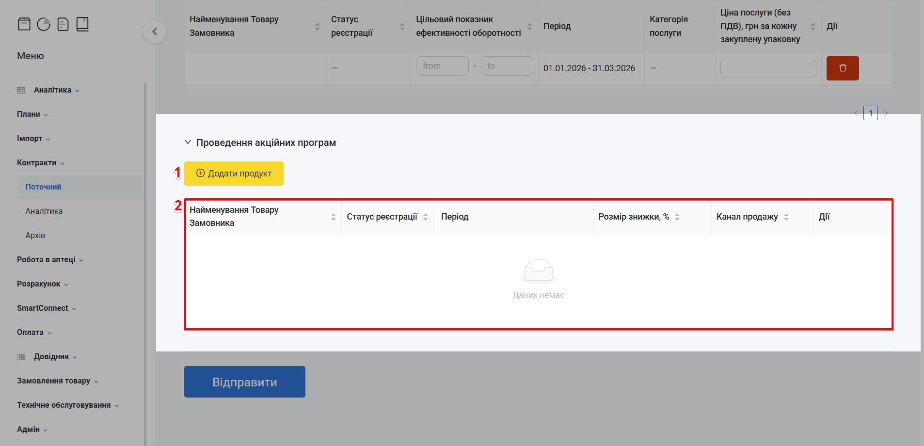Image resolution: width=924 pixels, height=446 pixels.
Task: Open the bookmarked book icon in sidebar
Action: pos(82,24)
